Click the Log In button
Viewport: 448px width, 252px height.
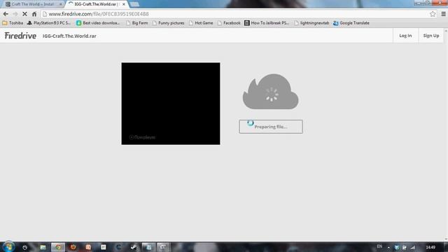[x=405, y=36]
